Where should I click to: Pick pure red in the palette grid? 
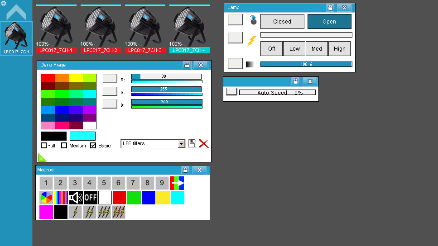coord(48,78)
